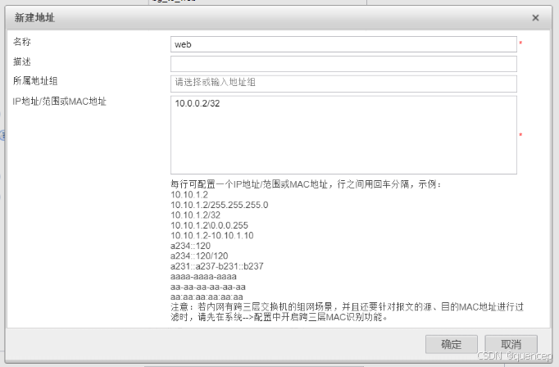559x367 pixels.
Task: Click the example text a231::a237-b231::b237
Action: pos(216,266)
